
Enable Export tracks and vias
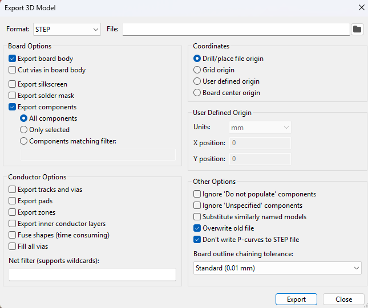[x=13, y=190]
